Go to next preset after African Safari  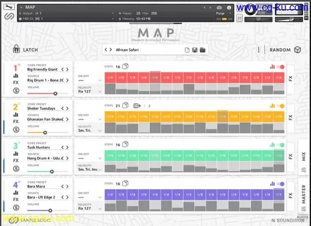(x=111, y=50)
